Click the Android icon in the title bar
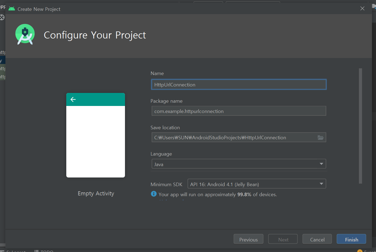 pyautogui.click(x=12, y=9)
